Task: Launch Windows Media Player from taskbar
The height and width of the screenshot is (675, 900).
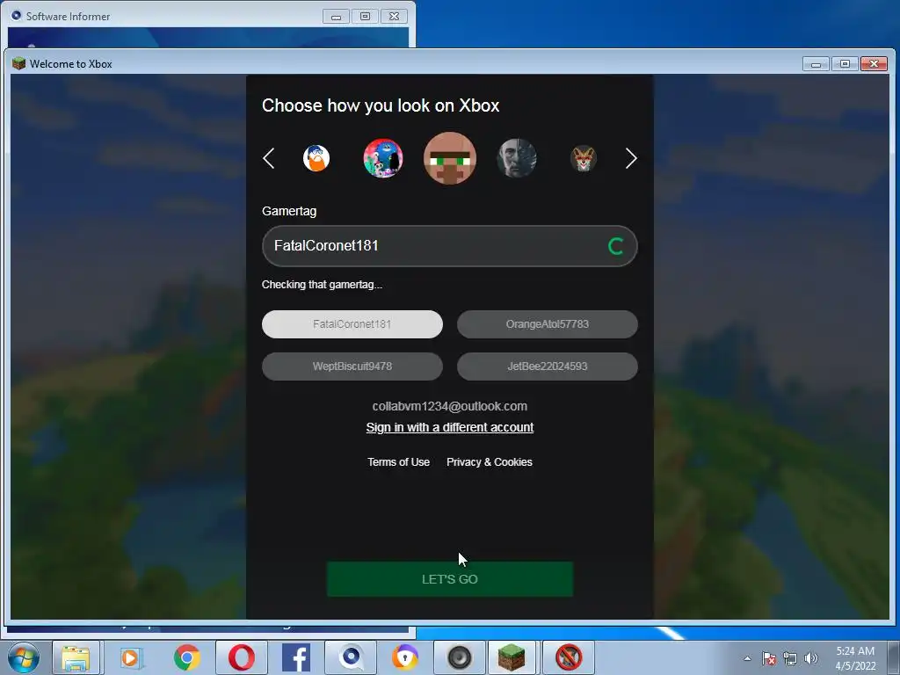Action: click(x=131, y=657)
